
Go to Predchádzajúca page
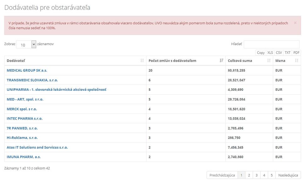222,175
